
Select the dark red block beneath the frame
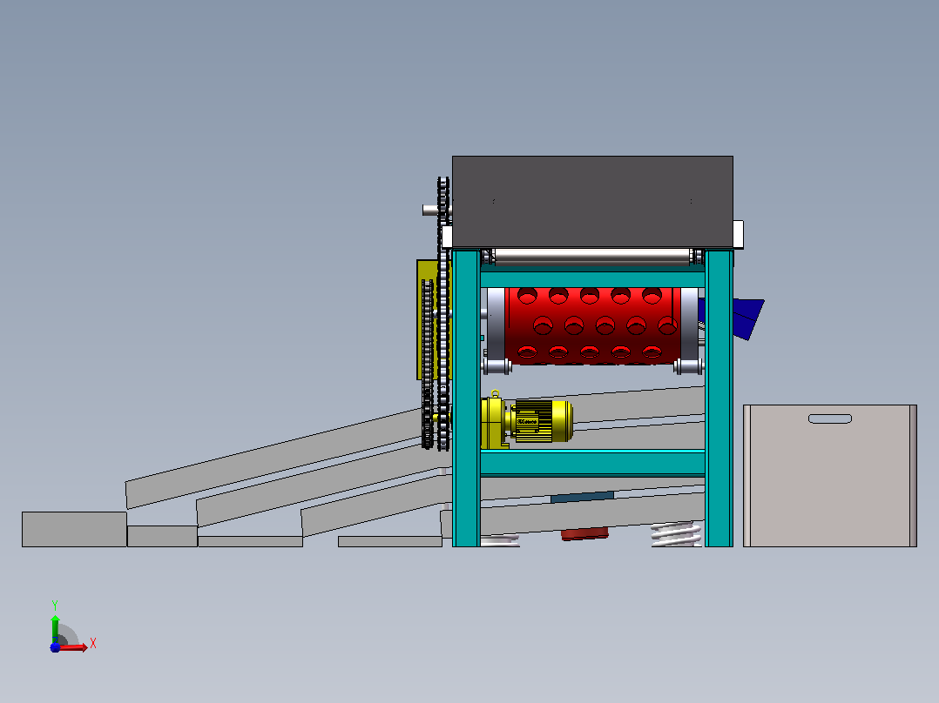point(584,533)
